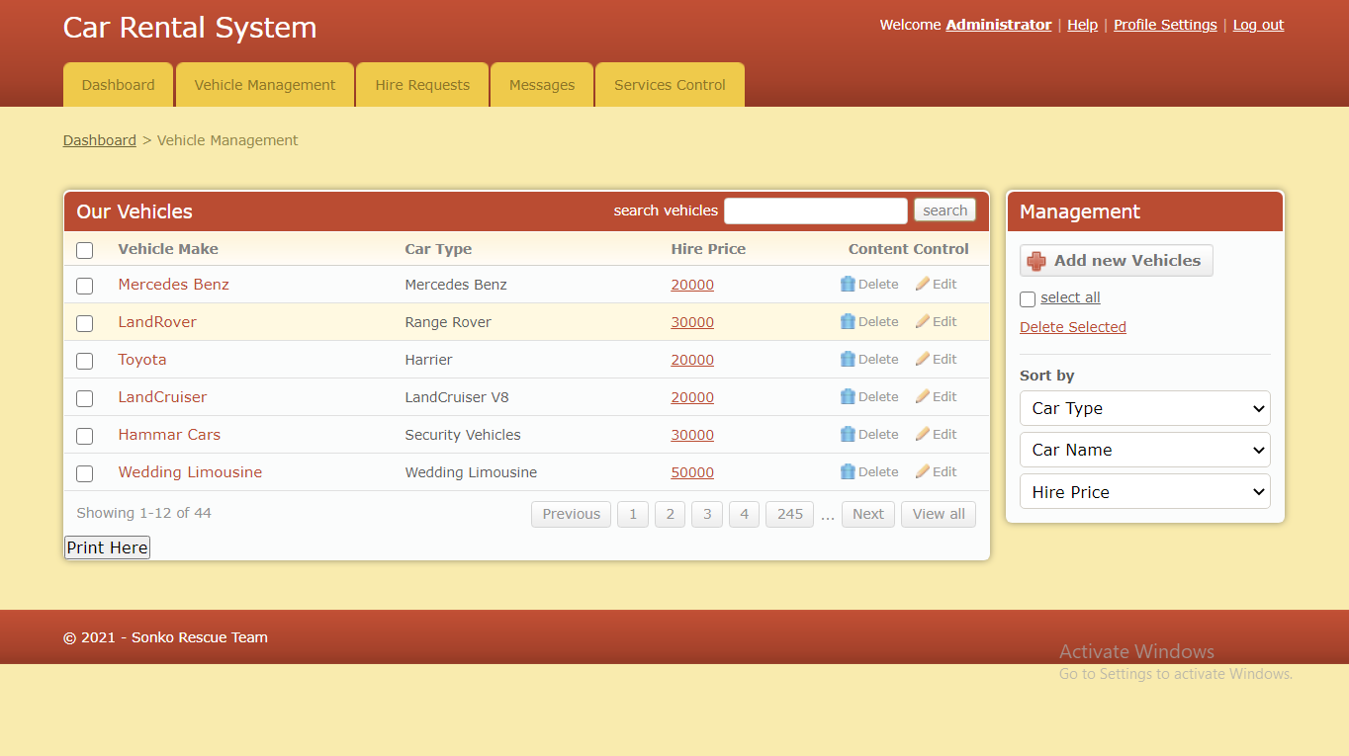Click inside the search vehicles input field
This screenshot has width=1349, height=756.
815,210
